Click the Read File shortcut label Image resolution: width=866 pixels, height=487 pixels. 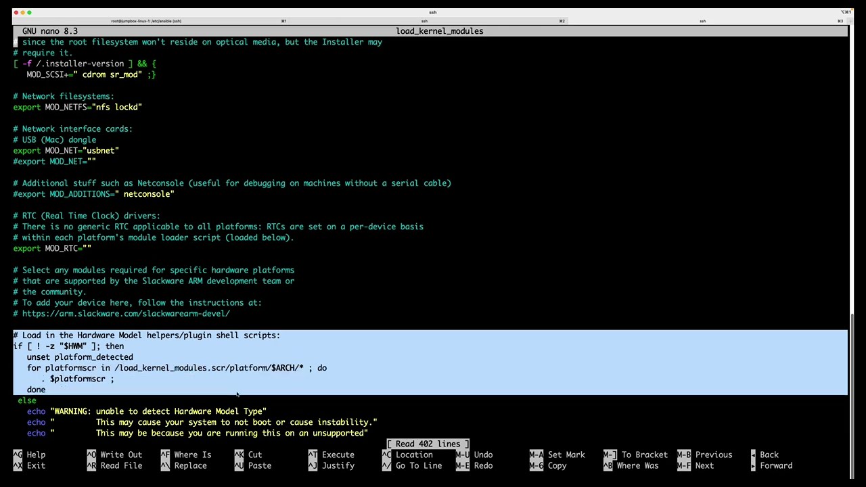(x=121, y=465)
